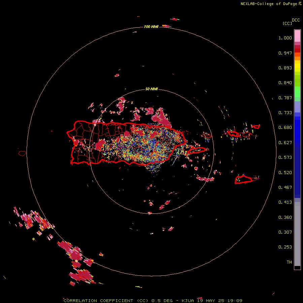Pick the gray color bar segment
Viewport: 303px width, 303px height.
pos(297,234)
